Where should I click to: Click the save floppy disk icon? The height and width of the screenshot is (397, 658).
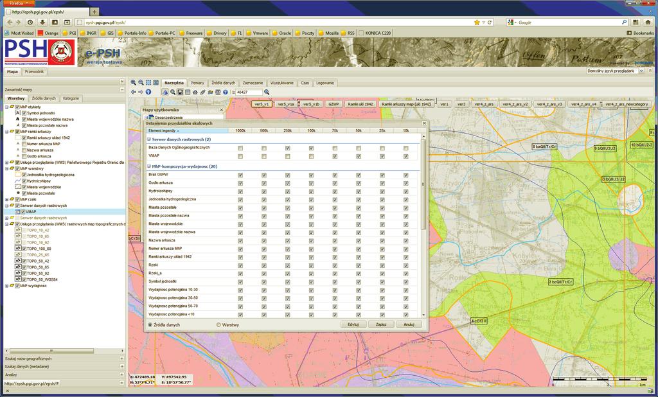pyautogui.click(x=180, y=92)
